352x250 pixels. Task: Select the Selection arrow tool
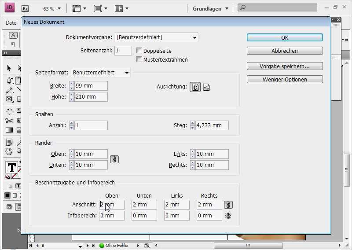click(x=9, y=68)
